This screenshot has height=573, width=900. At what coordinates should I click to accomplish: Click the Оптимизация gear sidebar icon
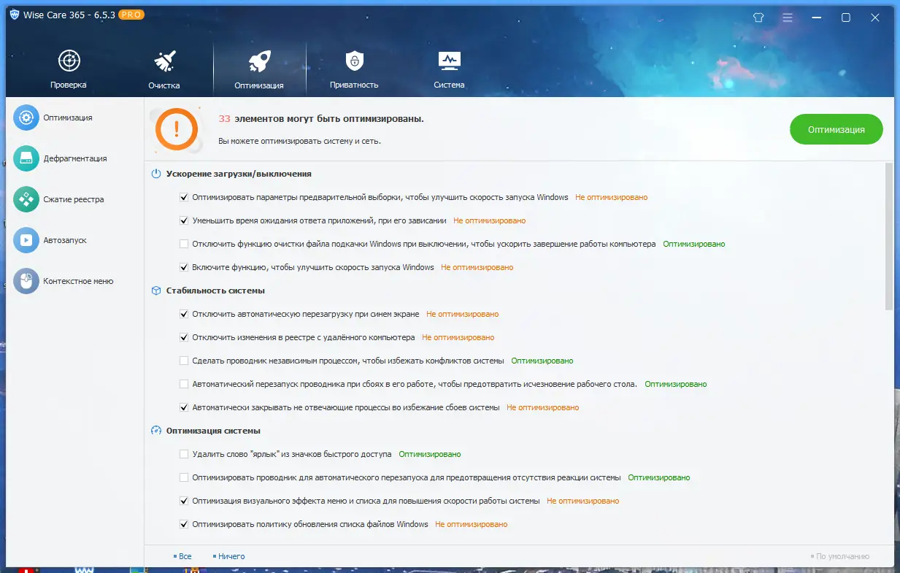[26, 118]
